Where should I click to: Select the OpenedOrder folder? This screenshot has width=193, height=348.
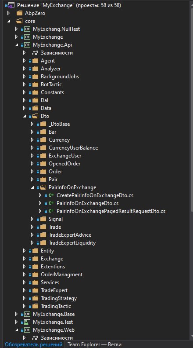click(x=64, y=164)
